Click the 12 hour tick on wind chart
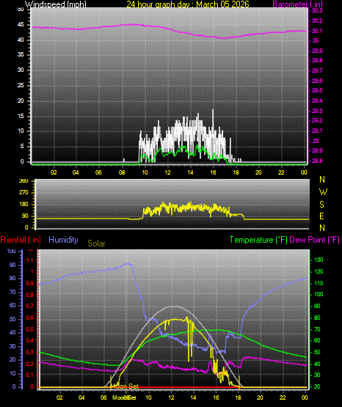Viewport: 342px width, 407px height. tap(167, 172)
